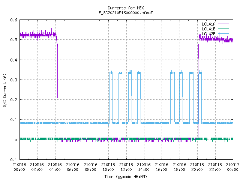Click the 16:00 time tick label
The width and height of the screenshot is (240, 180).
click(x=161, y=169)
